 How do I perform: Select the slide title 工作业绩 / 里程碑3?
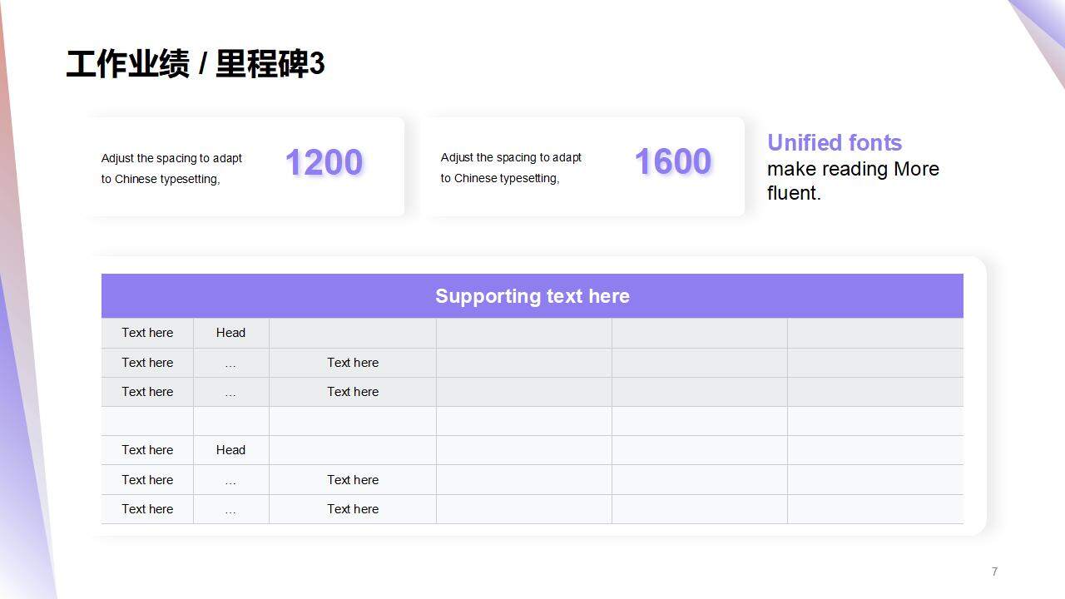[196, 64]
